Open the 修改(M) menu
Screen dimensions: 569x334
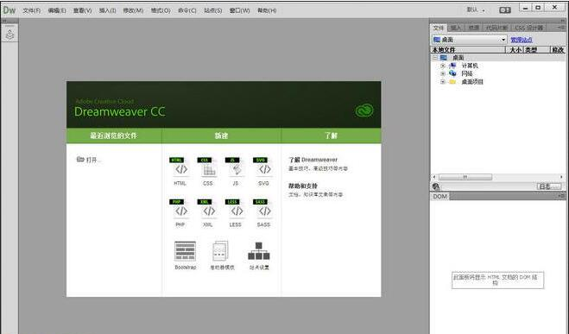[133, 10]
